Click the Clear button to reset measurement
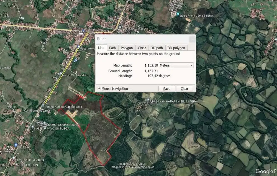Viewport: 277px width, 176px height. point(184,88)
